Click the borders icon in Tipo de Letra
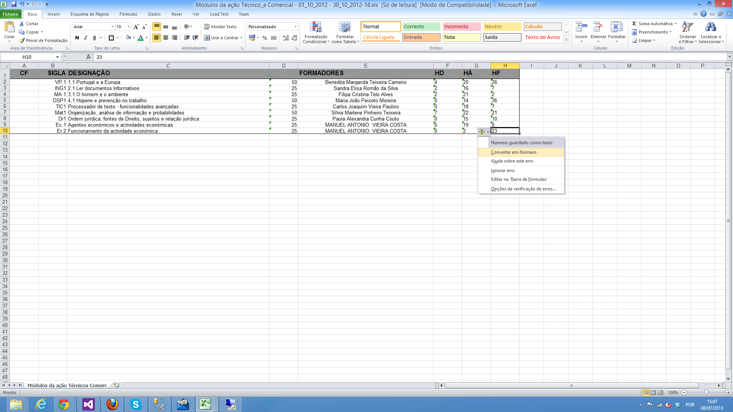This screenshot has width=733, height=412. [111, 38]
